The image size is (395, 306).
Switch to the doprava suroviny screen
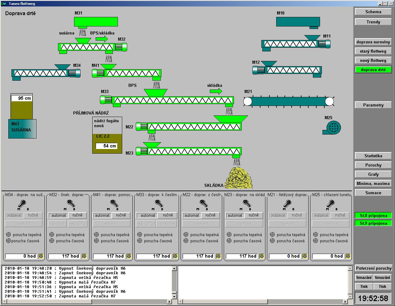tap(373, 42)
